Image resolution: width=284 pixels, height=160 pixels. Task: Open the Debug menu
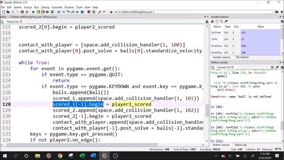(45, 7)
